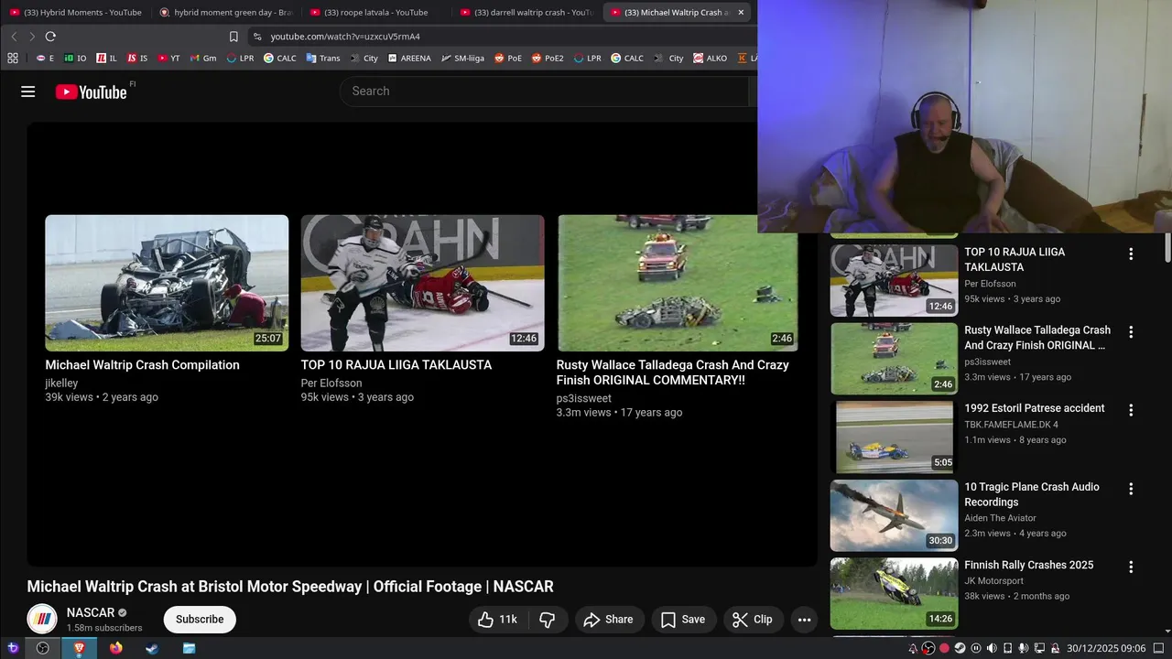The width and height of the screenshot is (1172, 659).
Task: Go to the YouTube home logo
Action: [92, 92]
